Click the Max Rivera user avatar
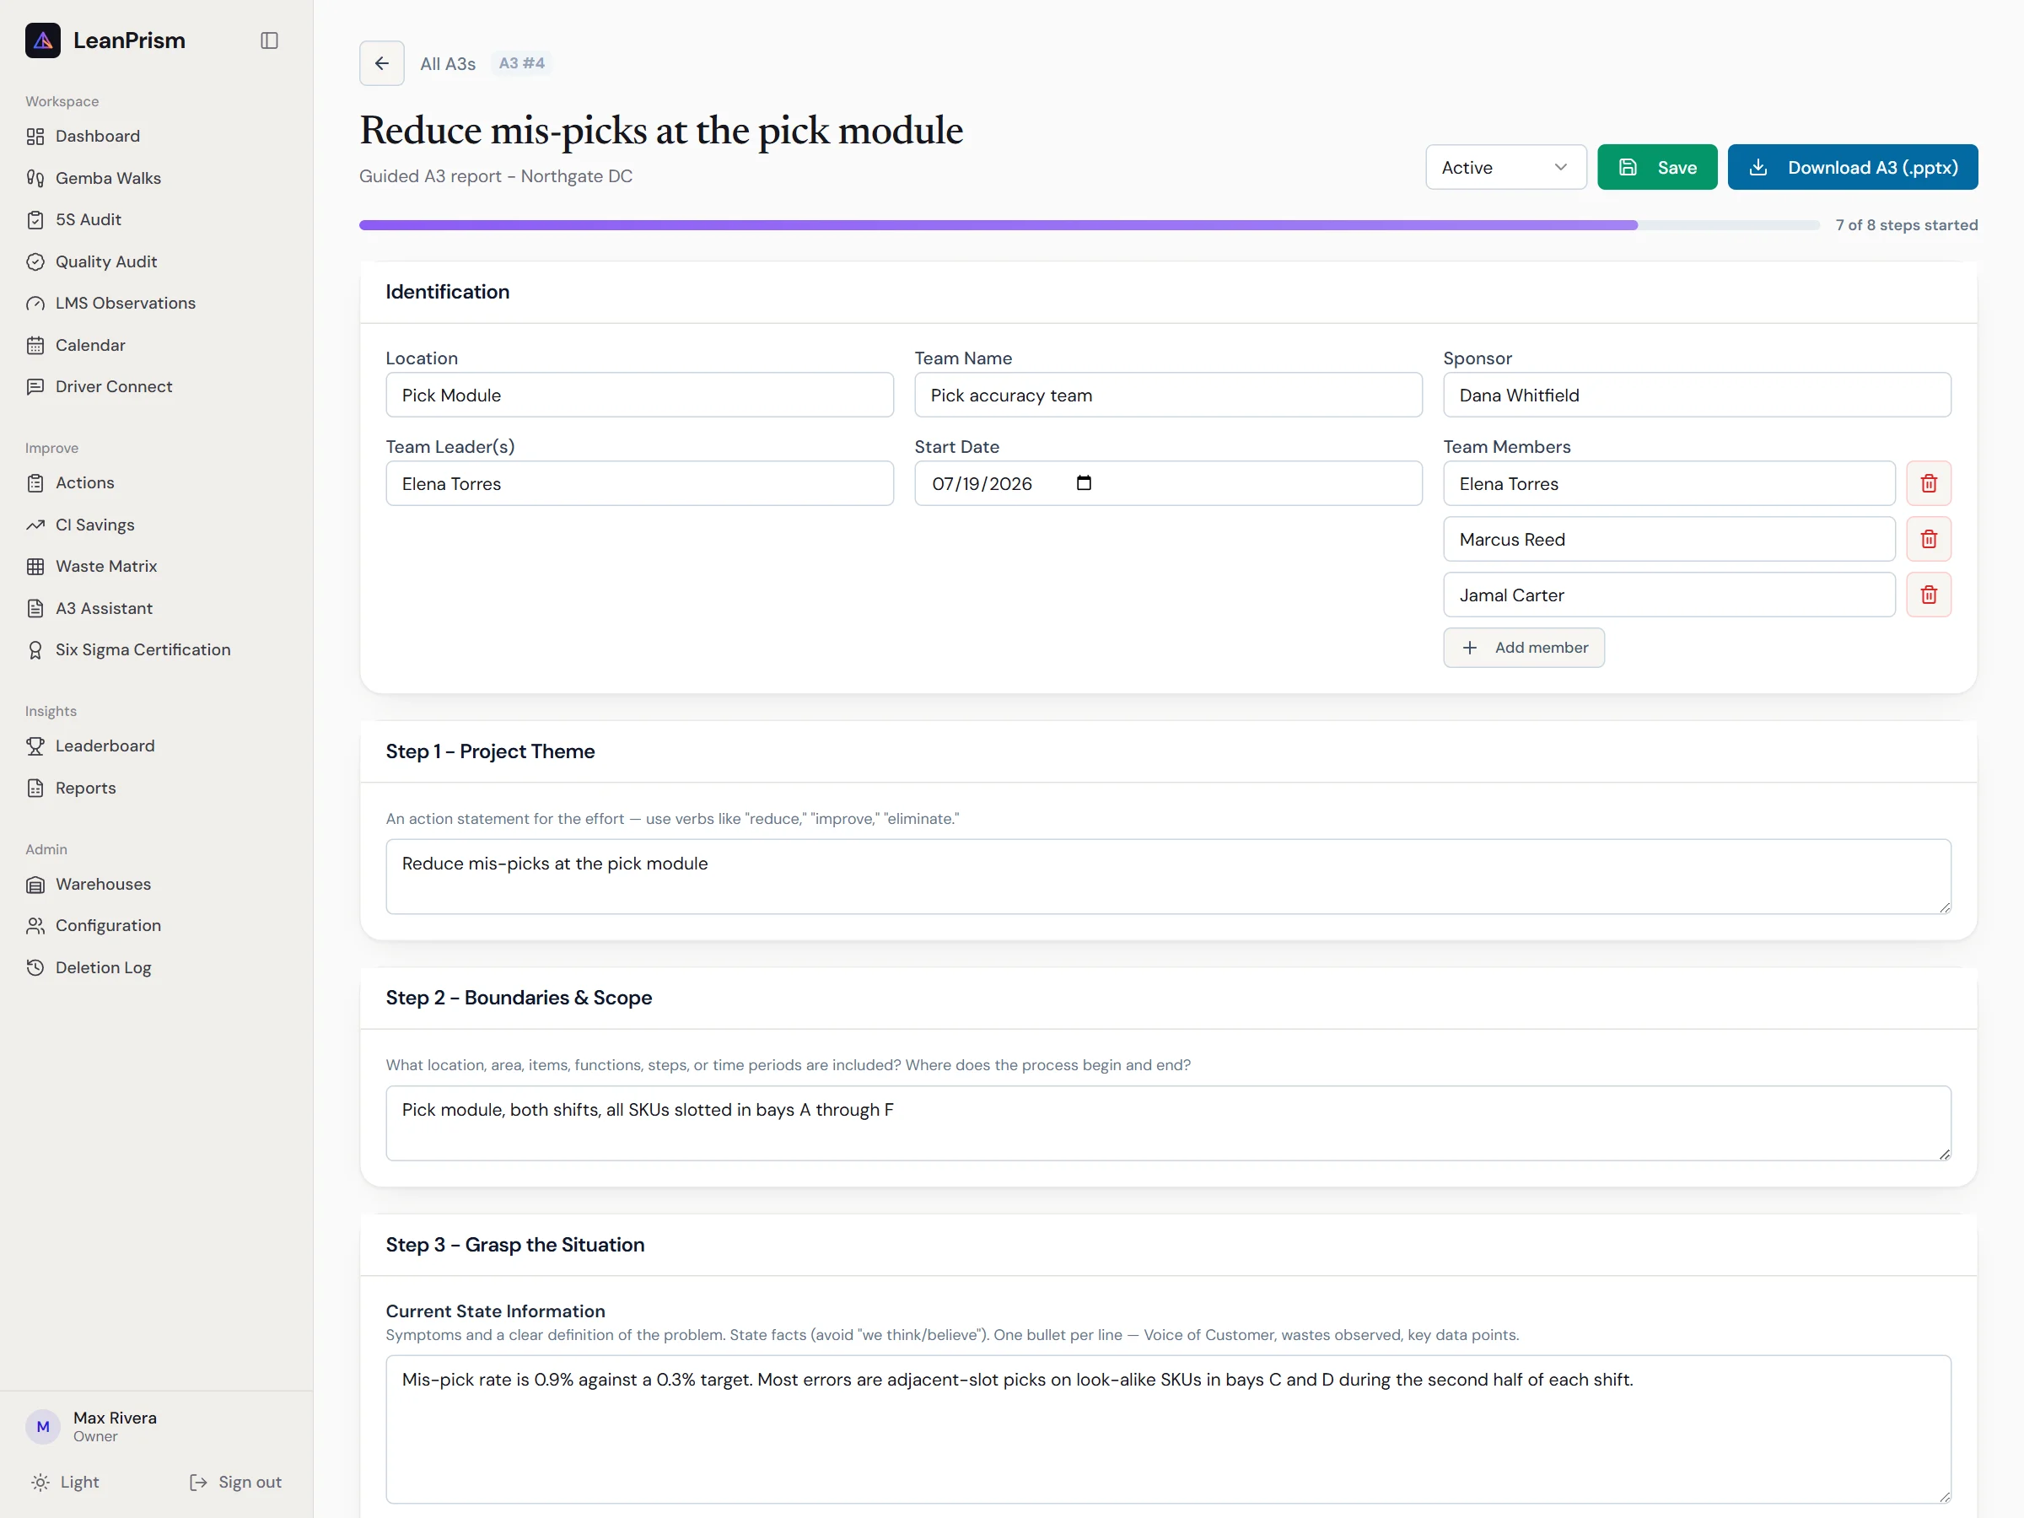 point(43,1427)
